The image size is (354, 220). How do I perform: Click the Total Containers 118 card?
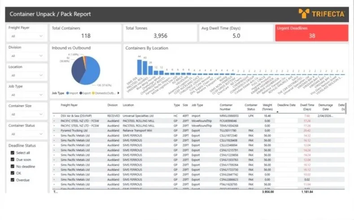click(85, 33)
